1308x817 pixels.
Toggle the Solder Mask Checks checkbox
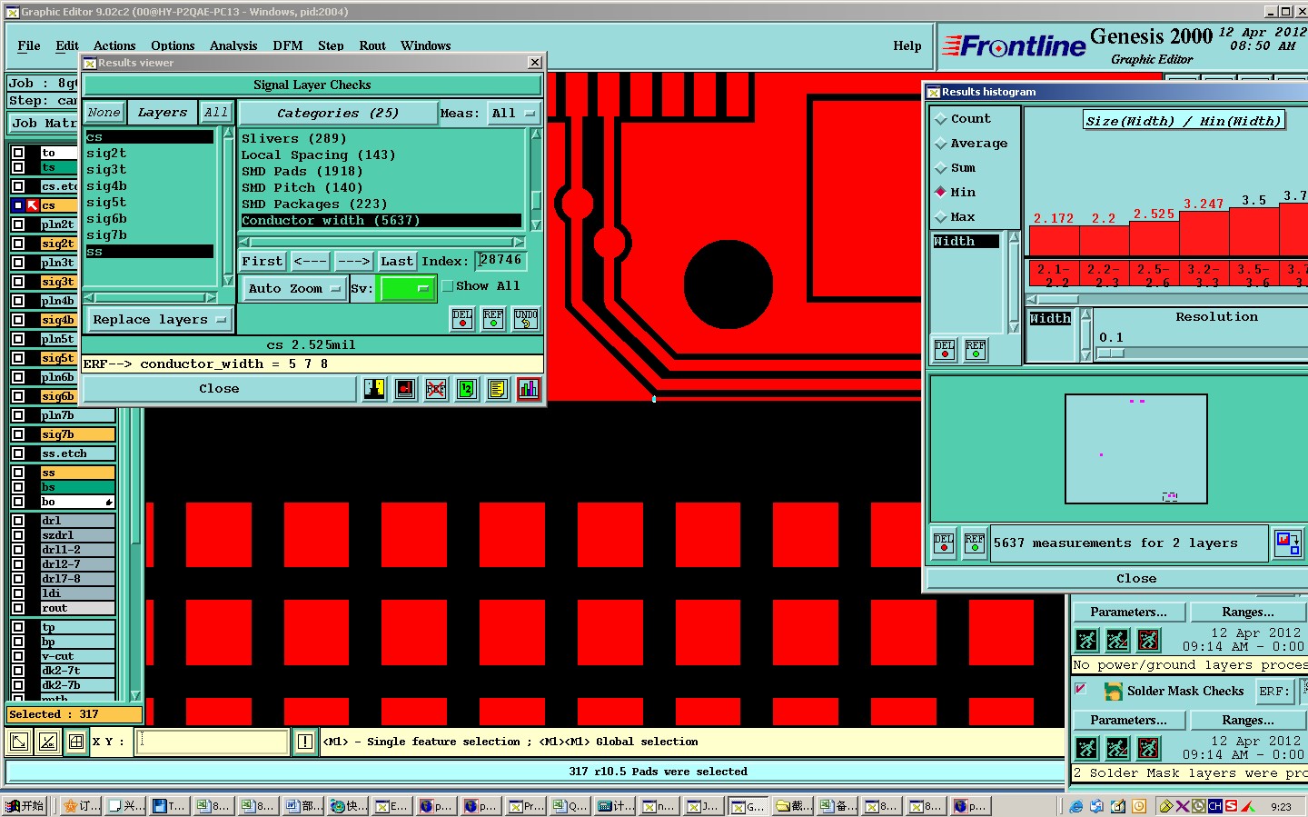click(x=1081, y=690)
